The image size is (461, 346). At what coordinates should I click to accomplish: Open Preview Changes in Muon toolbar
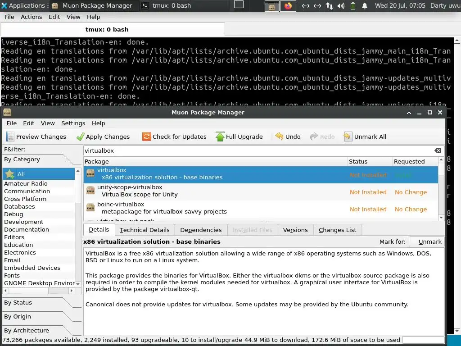(x=36, y=137)
